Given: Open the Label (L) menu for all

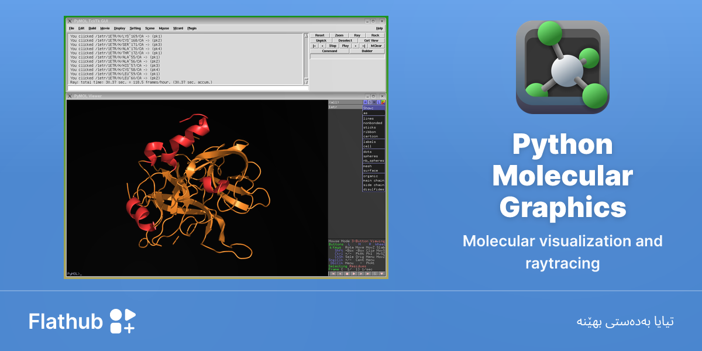Looking at the screenshot, I should click(x=378, y=102).
